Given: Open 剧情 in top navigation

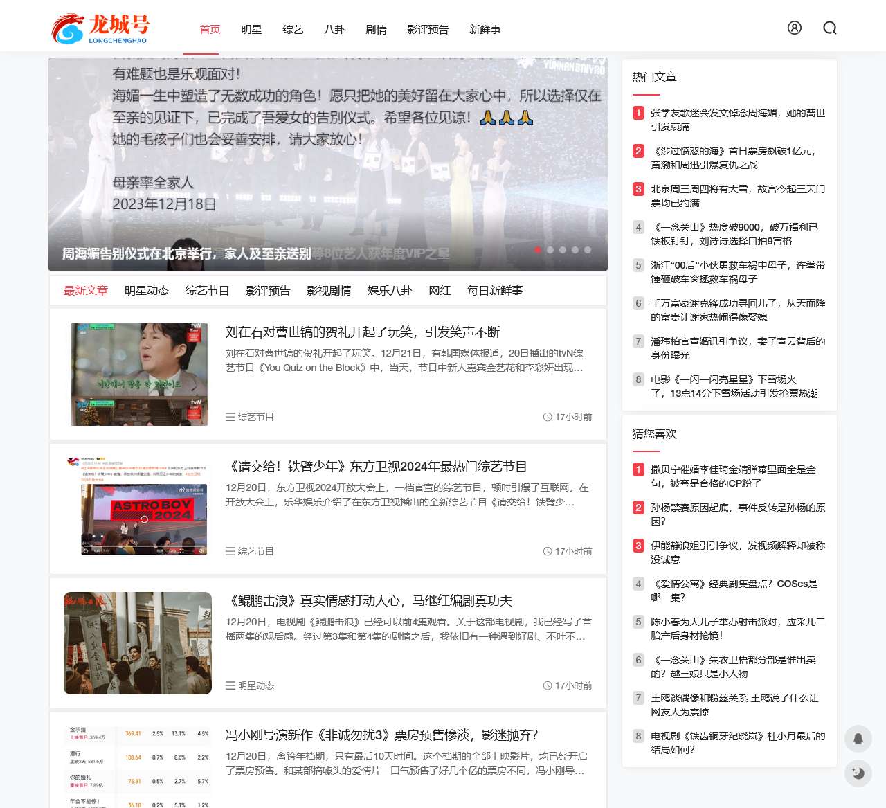Looking at the screenshot, I should click(376, 30).
